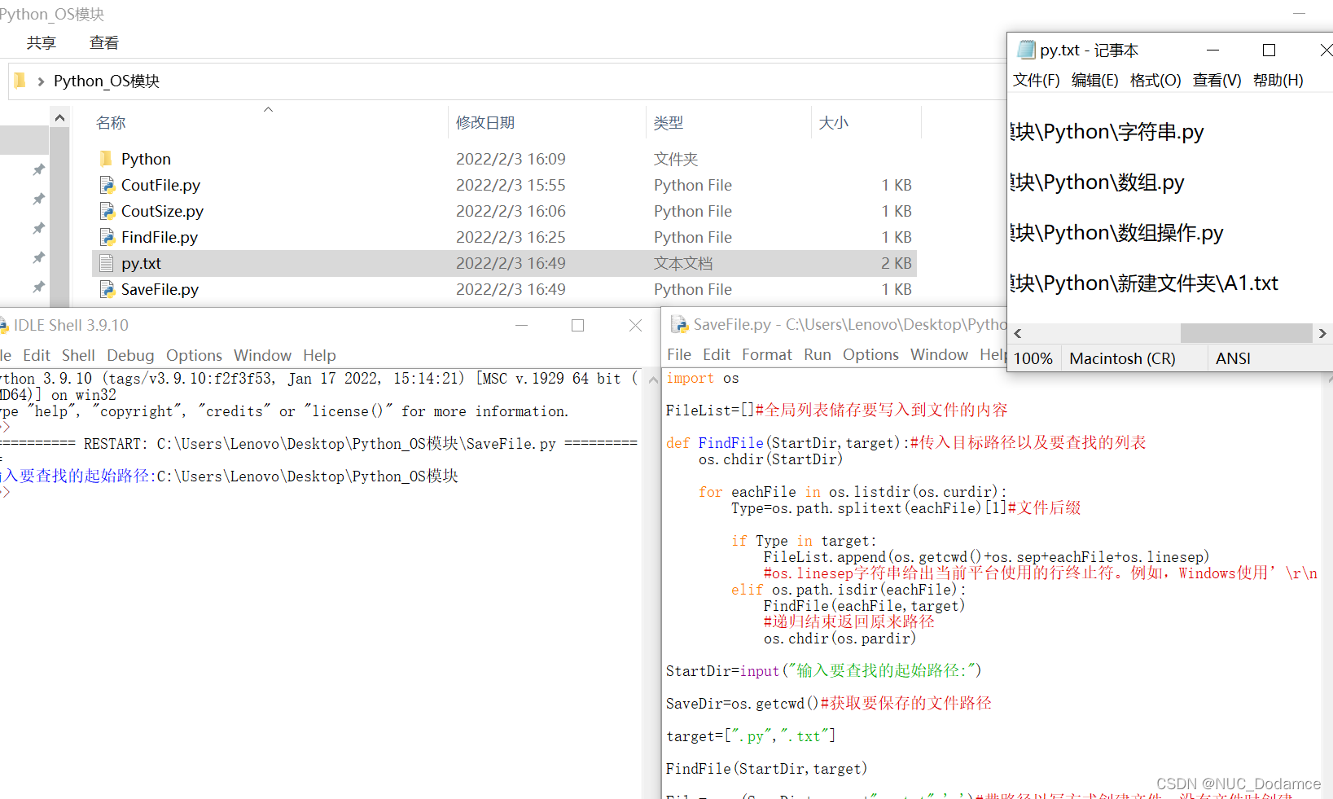Select CoutSize.py file name in the list

pos(162,211)
